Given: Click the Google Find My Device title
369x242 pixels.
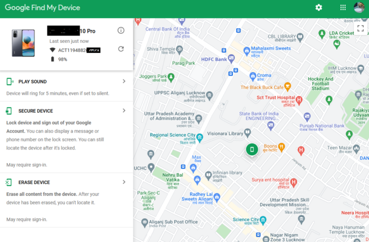Looking at the screenshot, I should click(x=42, y=7).
